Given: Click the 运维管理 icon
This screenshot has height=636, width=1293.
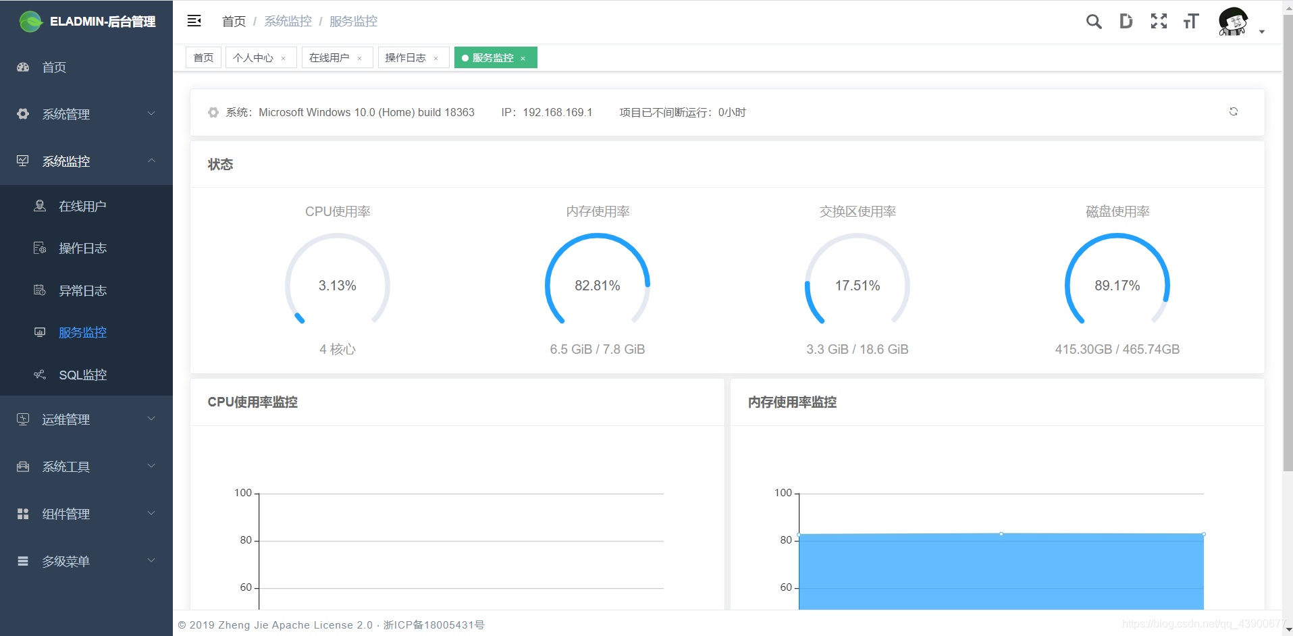Looking at the screenshot, I should point(23,419).
